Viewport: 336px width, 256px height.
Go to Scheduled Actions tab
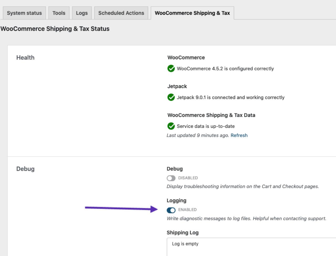tap(121, 13)
